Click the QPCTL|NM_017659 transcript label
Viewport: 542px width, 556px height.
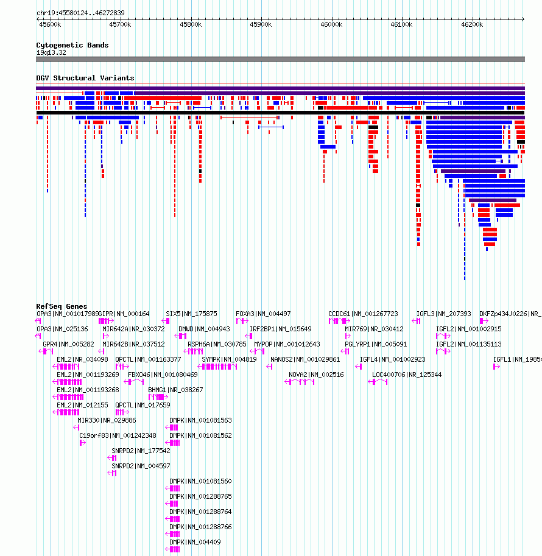(x=143, y=406)
